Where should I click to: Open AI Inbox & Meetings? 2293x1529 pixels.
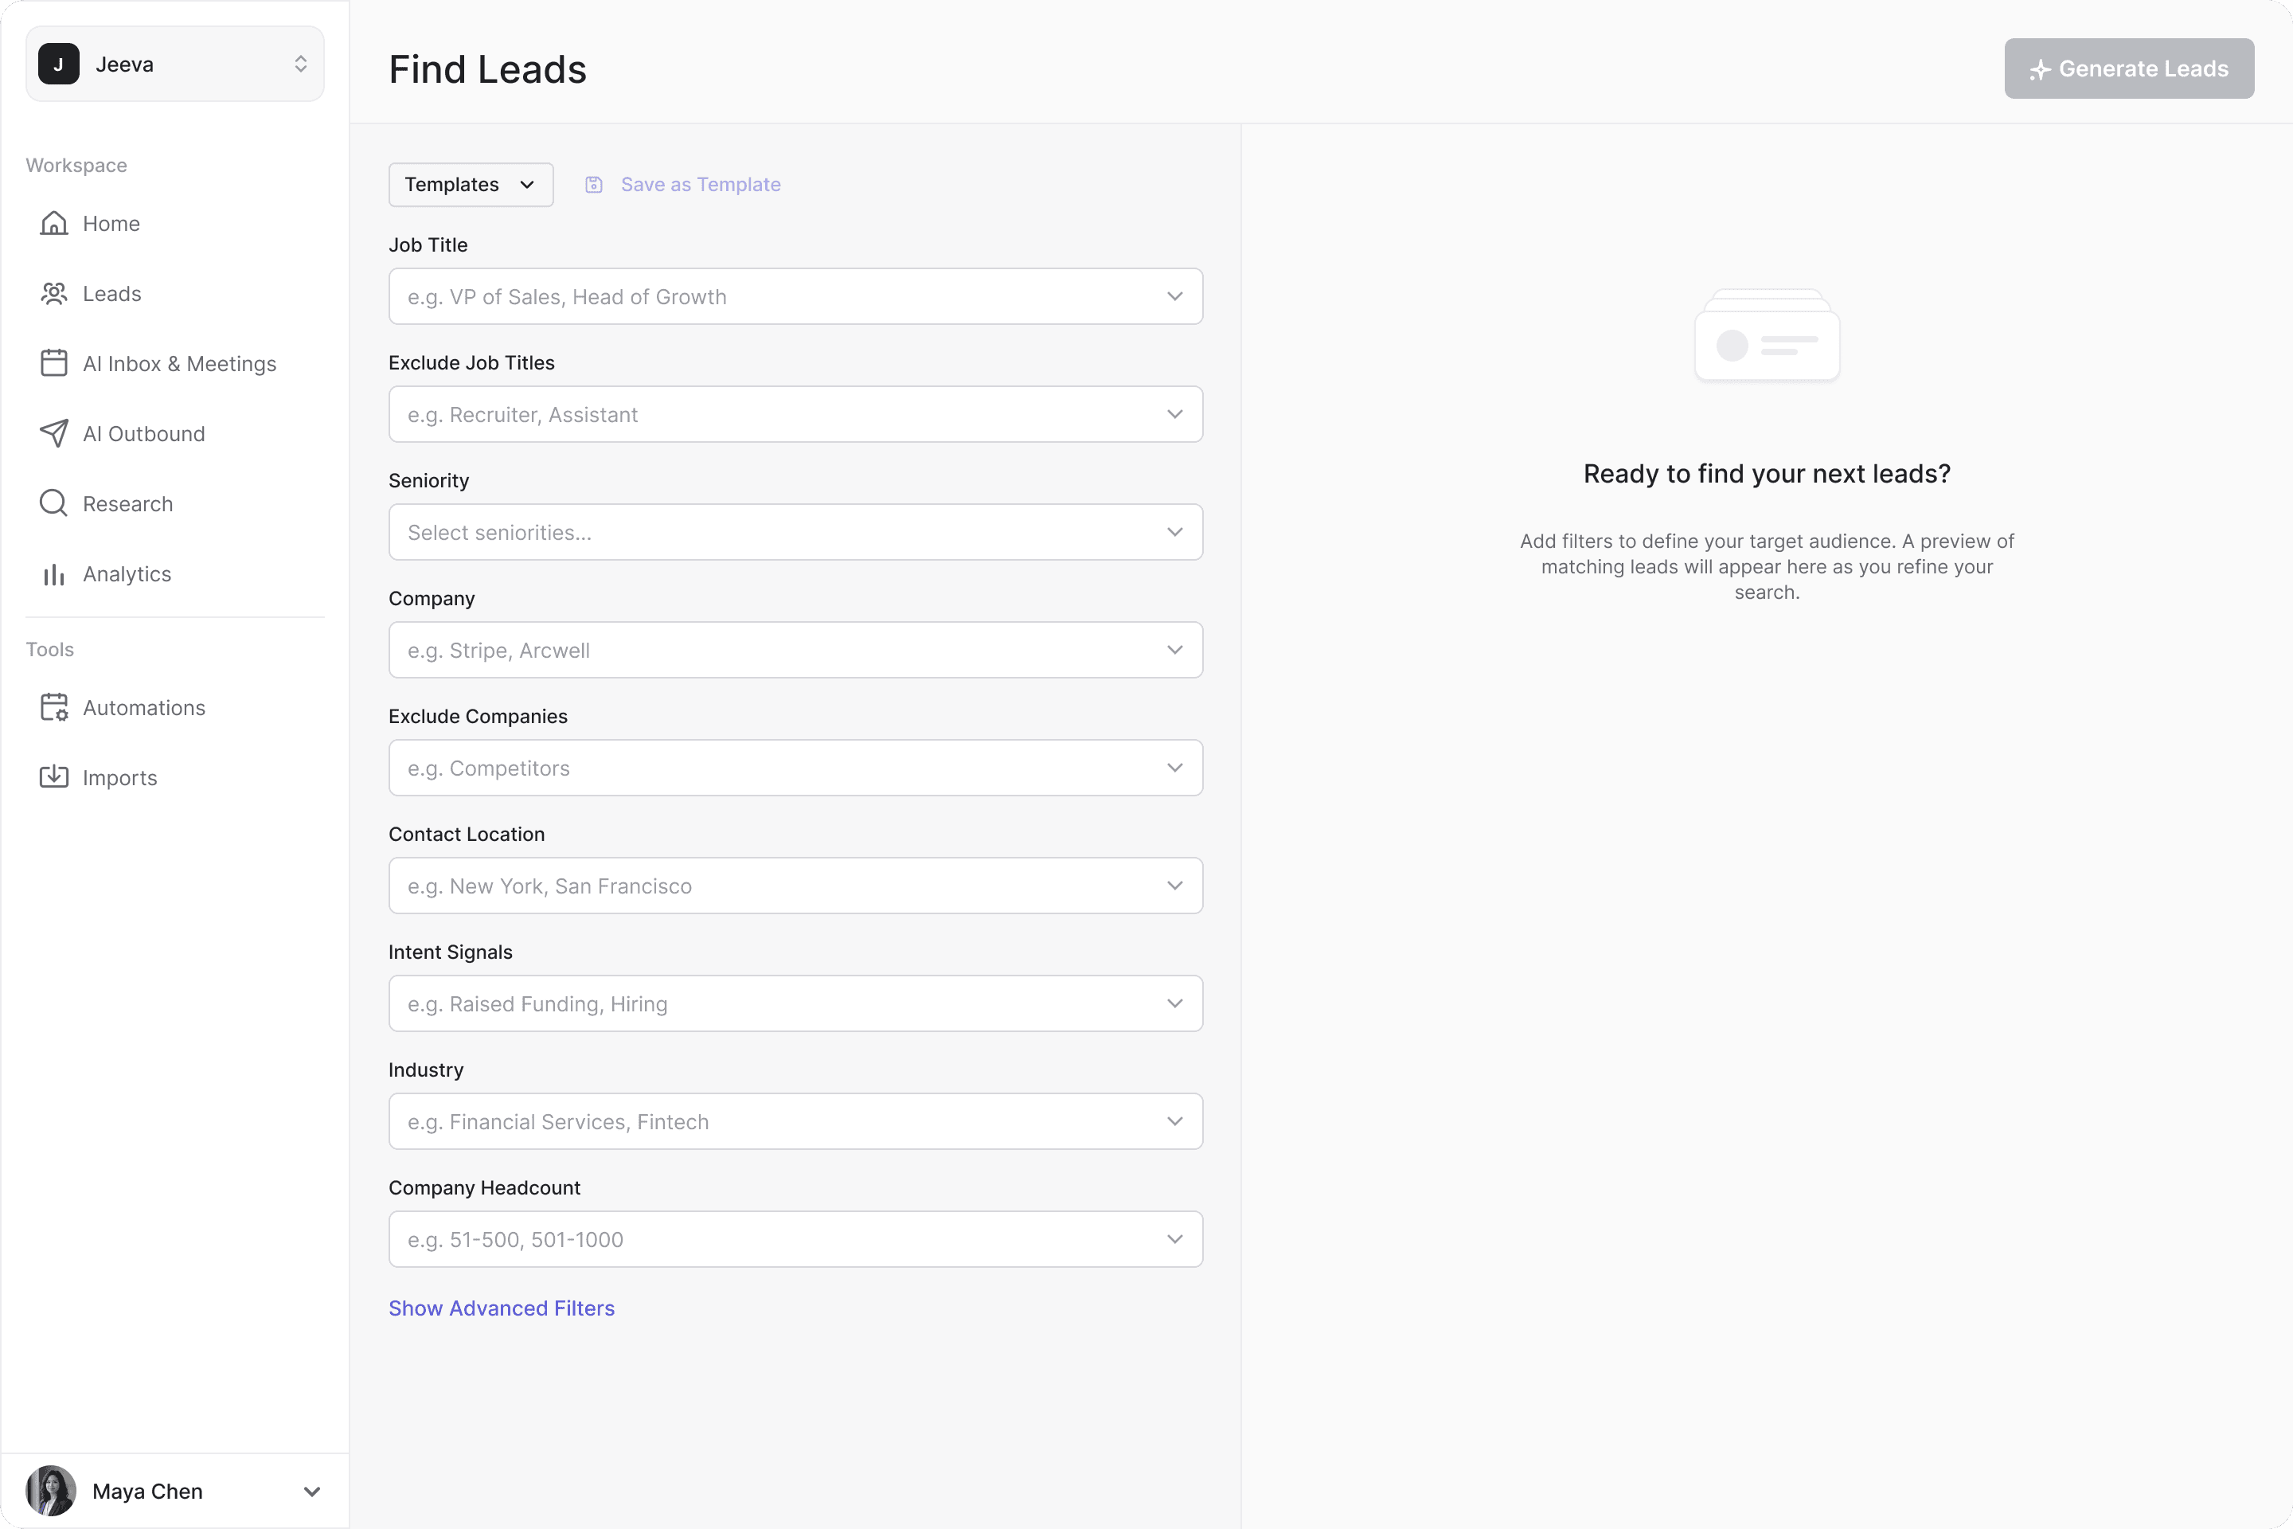(179, 364)
